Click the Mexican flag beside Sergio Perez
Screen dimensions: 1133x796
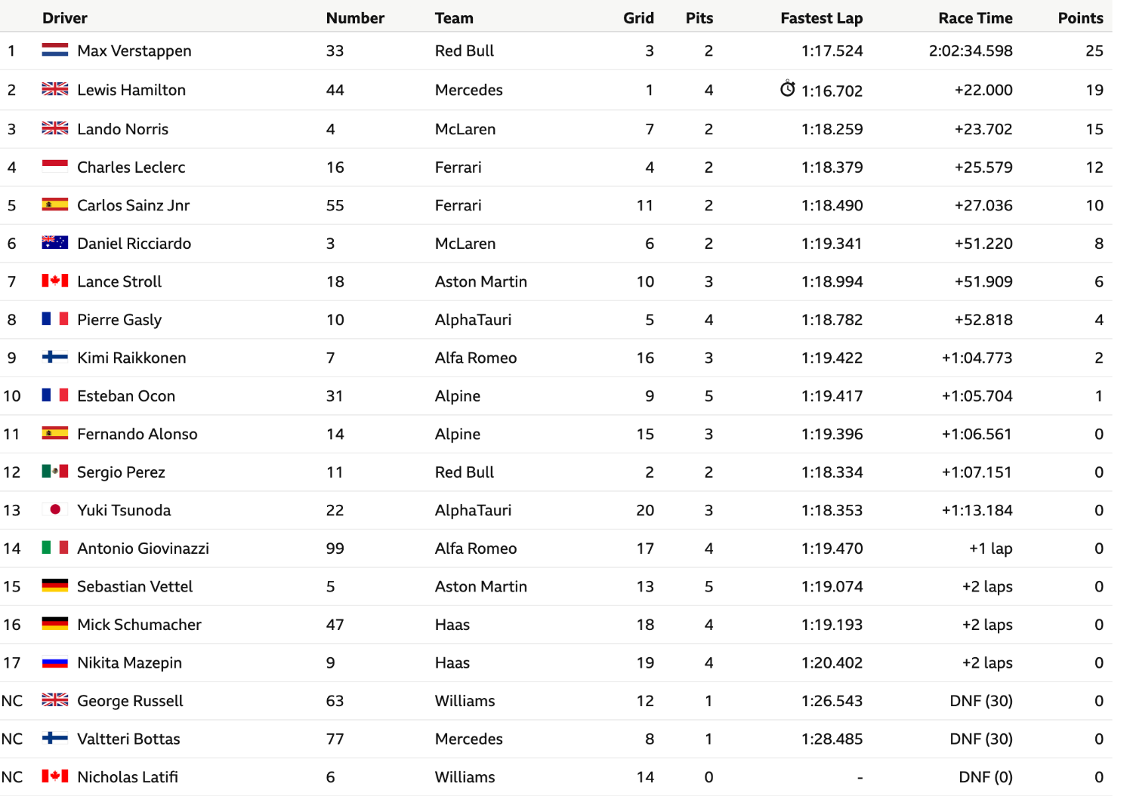55,472
